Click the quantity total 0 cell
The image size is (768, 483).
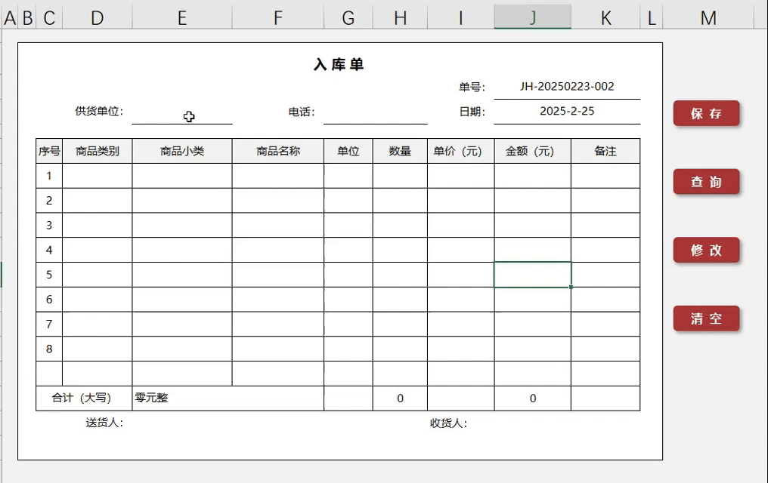pyautogui.click(x=400, y=398)
